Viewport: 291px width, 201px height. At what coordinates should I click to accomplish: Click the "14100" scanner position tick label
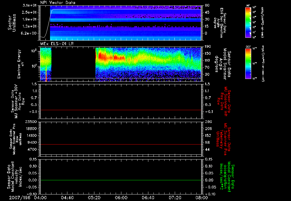tap(31, 136)
